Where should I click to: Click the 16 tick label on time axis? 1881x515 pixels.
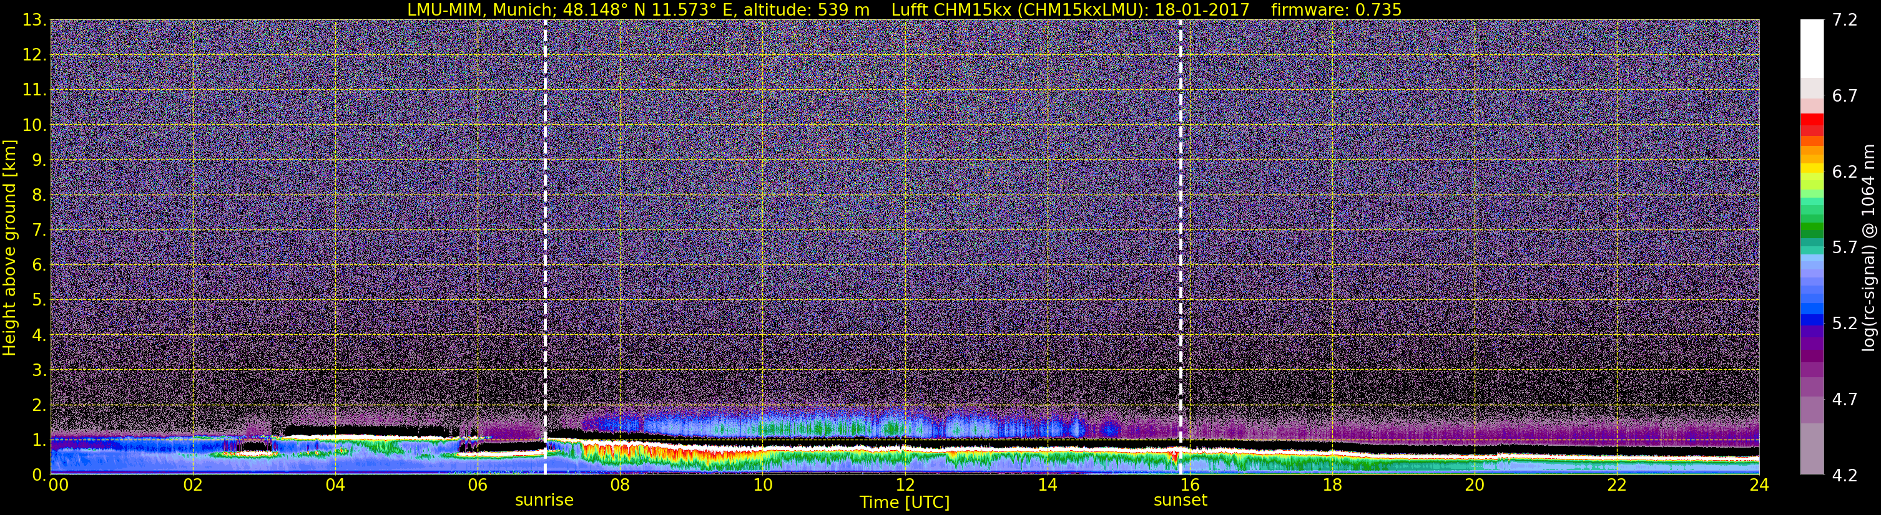(x=1189, y=485)
